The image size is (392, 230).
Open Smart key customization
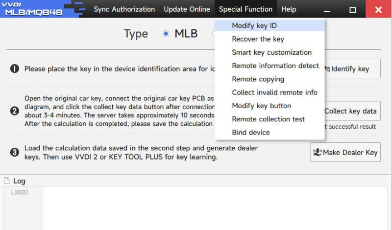(x=271, y=52)
